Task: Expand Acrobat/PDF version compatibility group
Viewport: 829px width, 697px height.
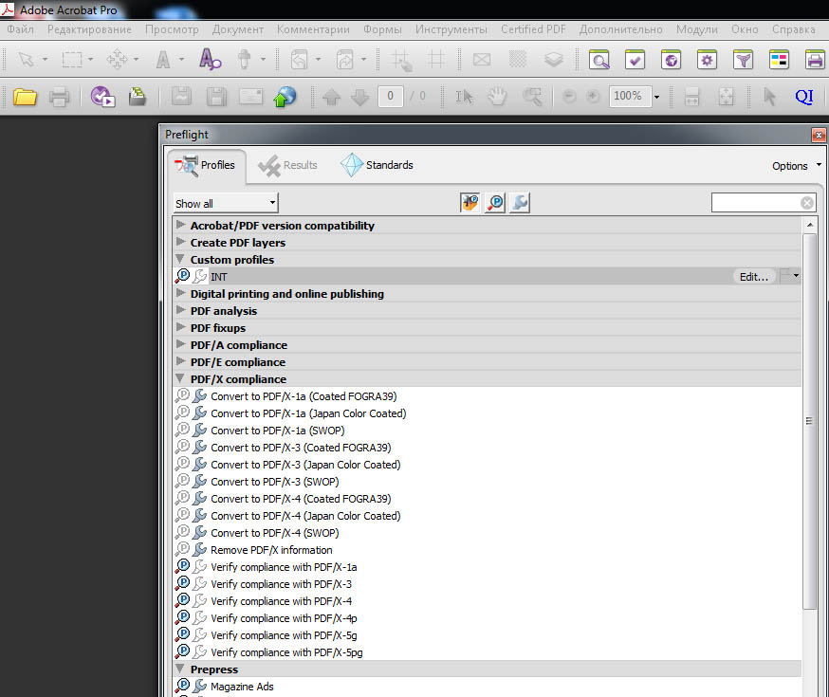Action: 180,225
